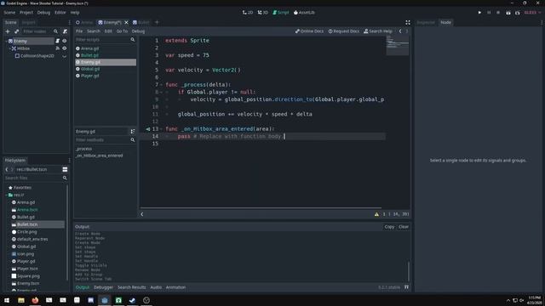Switch to Import tab

pos(28,23)
